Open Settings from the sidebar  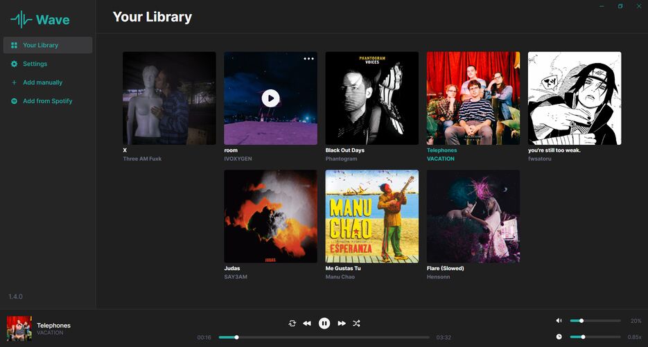click(48, 64)
